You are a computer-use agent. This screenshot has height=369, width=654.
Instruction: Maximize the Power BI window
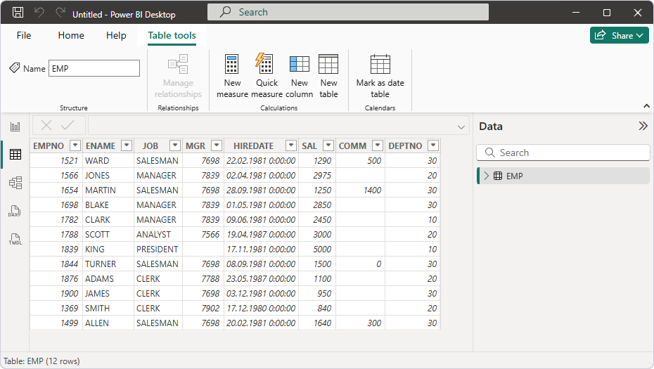[607, 13]
